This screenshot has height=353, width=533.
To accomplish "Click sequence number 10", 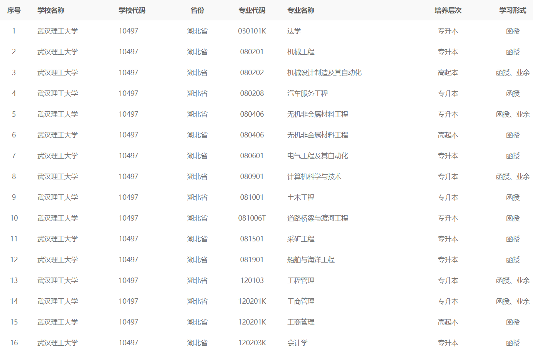I will click(x=14, y=218).
